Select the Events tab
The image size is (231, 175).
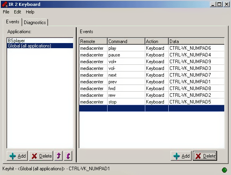(13, 22)
